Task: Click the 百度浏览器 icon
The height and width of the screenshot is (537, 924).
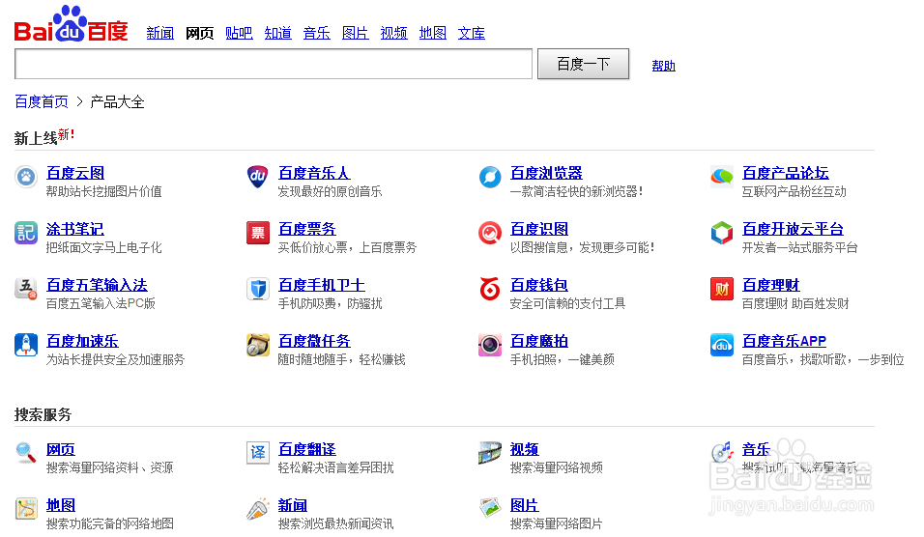Action: [x=490, y=176]
